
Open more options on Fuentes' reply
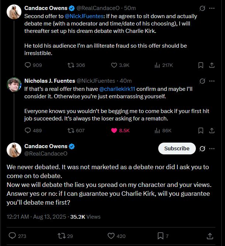pyautogui.click(x=212, y=81)
